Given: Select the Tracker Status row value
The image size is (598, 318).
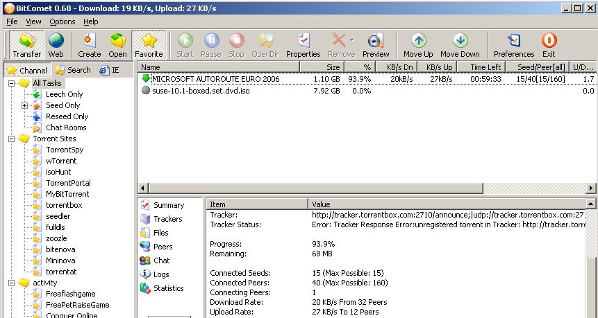Looking at the screenshot, I should pyautogui.click(x=449, y=224).
